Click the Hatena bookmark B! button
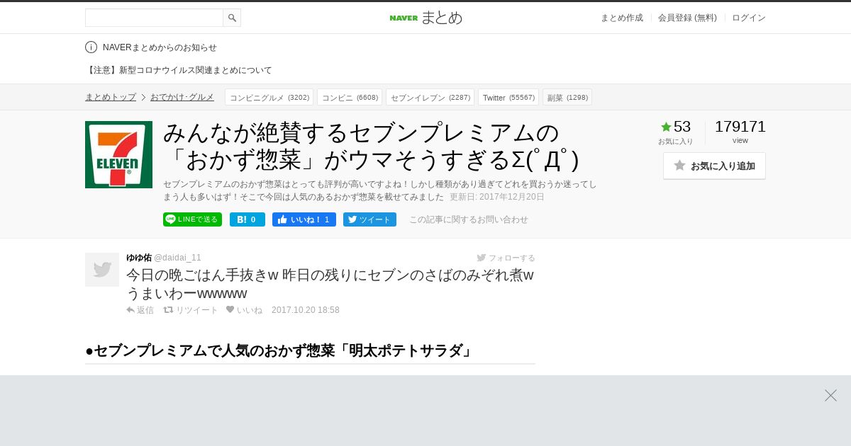The height and width of the screenshot is (446, 851). click(247, 219)
